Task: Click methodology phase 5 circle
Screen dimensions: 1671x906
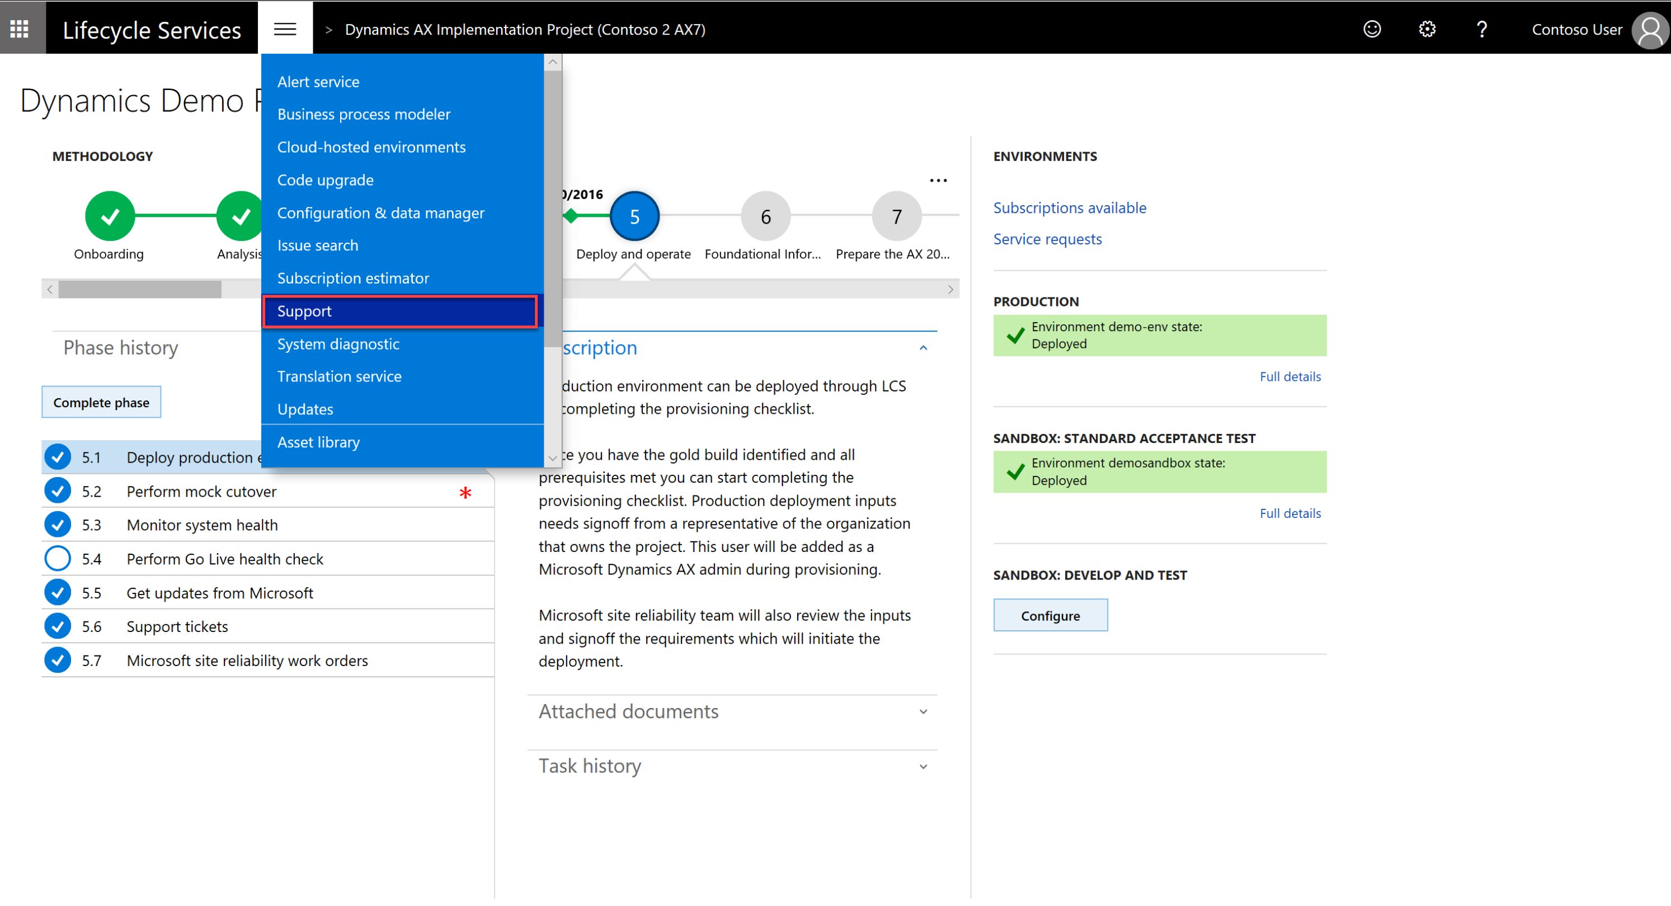Action: click(x=635, y=216)
